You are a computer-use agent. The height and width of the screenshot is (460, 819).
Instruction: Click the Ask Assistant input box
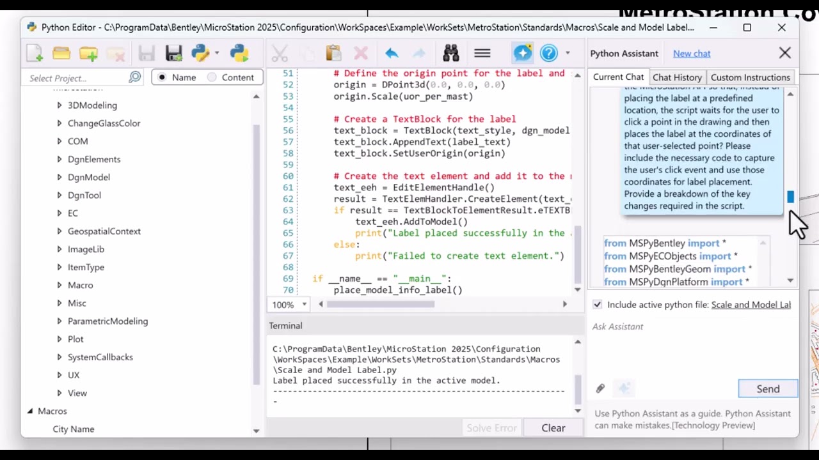pyautogui.click(x=693, y=348)
